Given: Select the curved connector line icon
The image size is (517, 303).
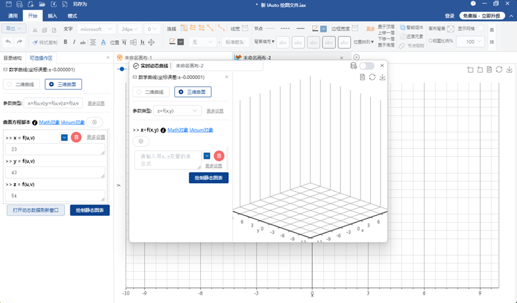Looking at the screenshot, I should point(222,28).
